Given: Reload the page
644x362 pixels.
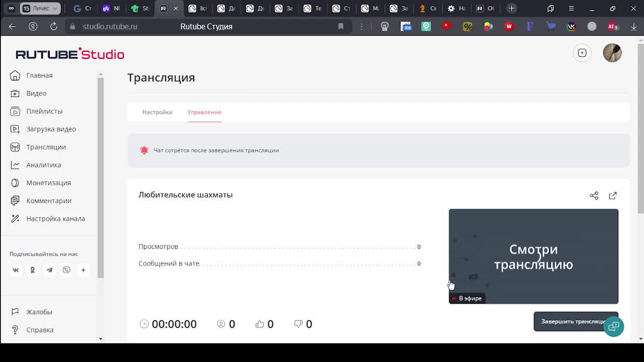Looking at the screenshot, I should click(x=54, y=27).
